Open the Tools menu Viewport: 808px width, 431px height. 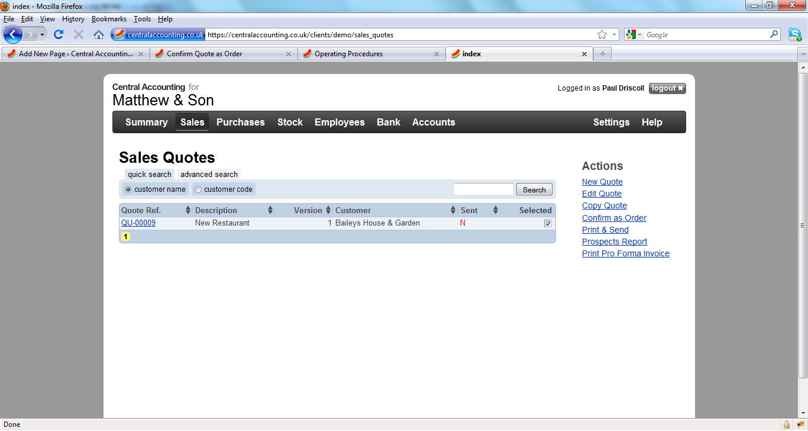pos(142,19)
